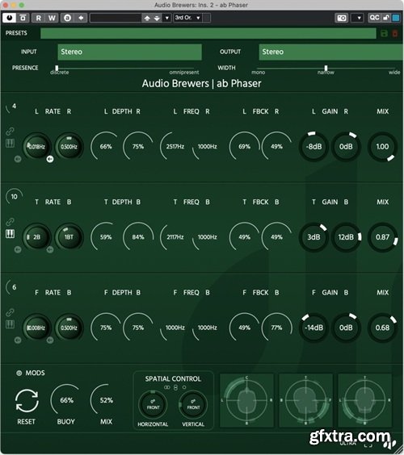
Task: Click the WIDTH slider handle at narrow
Action: coord(326,69)
